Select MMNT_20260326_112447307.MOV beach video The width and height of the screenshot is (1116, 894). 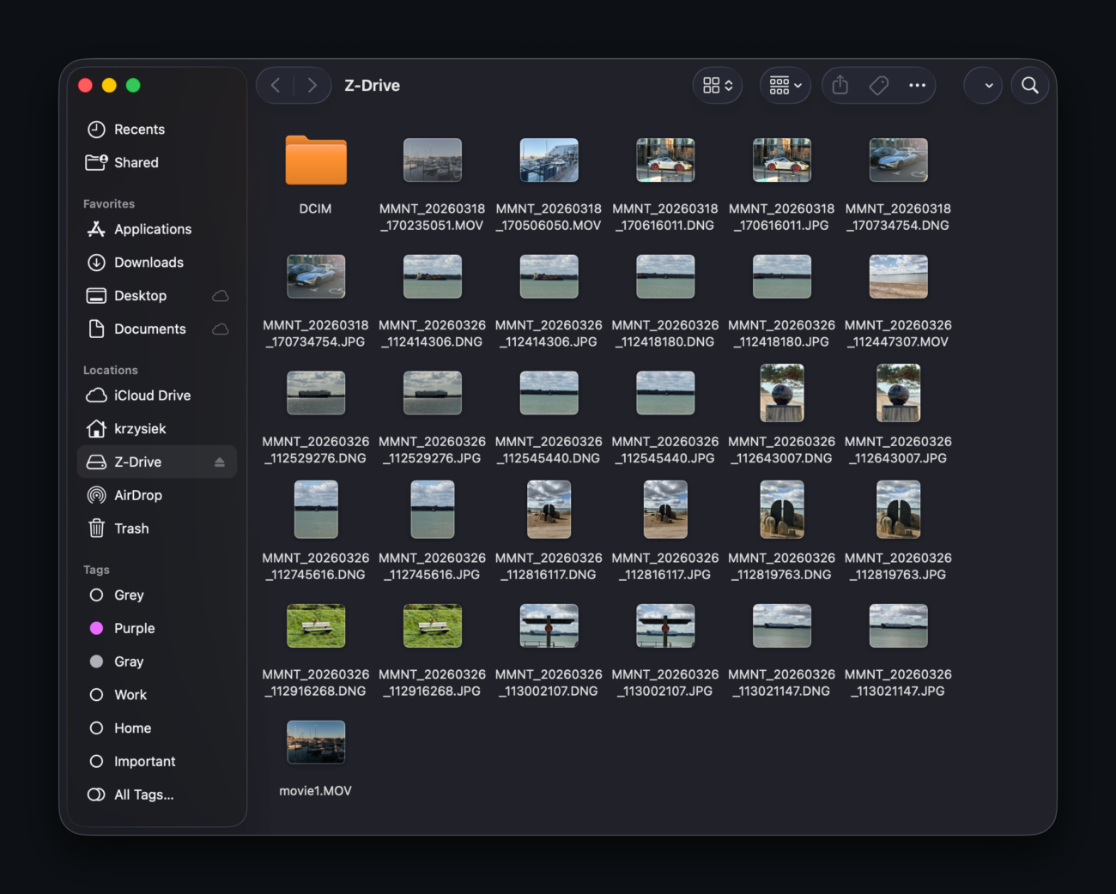pos(898,277)
